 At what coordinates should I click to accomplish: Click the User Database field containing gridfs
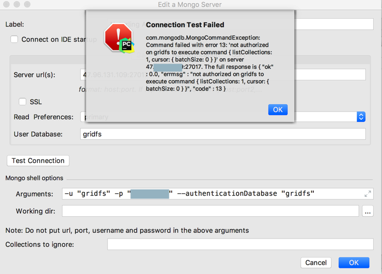(x=223, y=134)
